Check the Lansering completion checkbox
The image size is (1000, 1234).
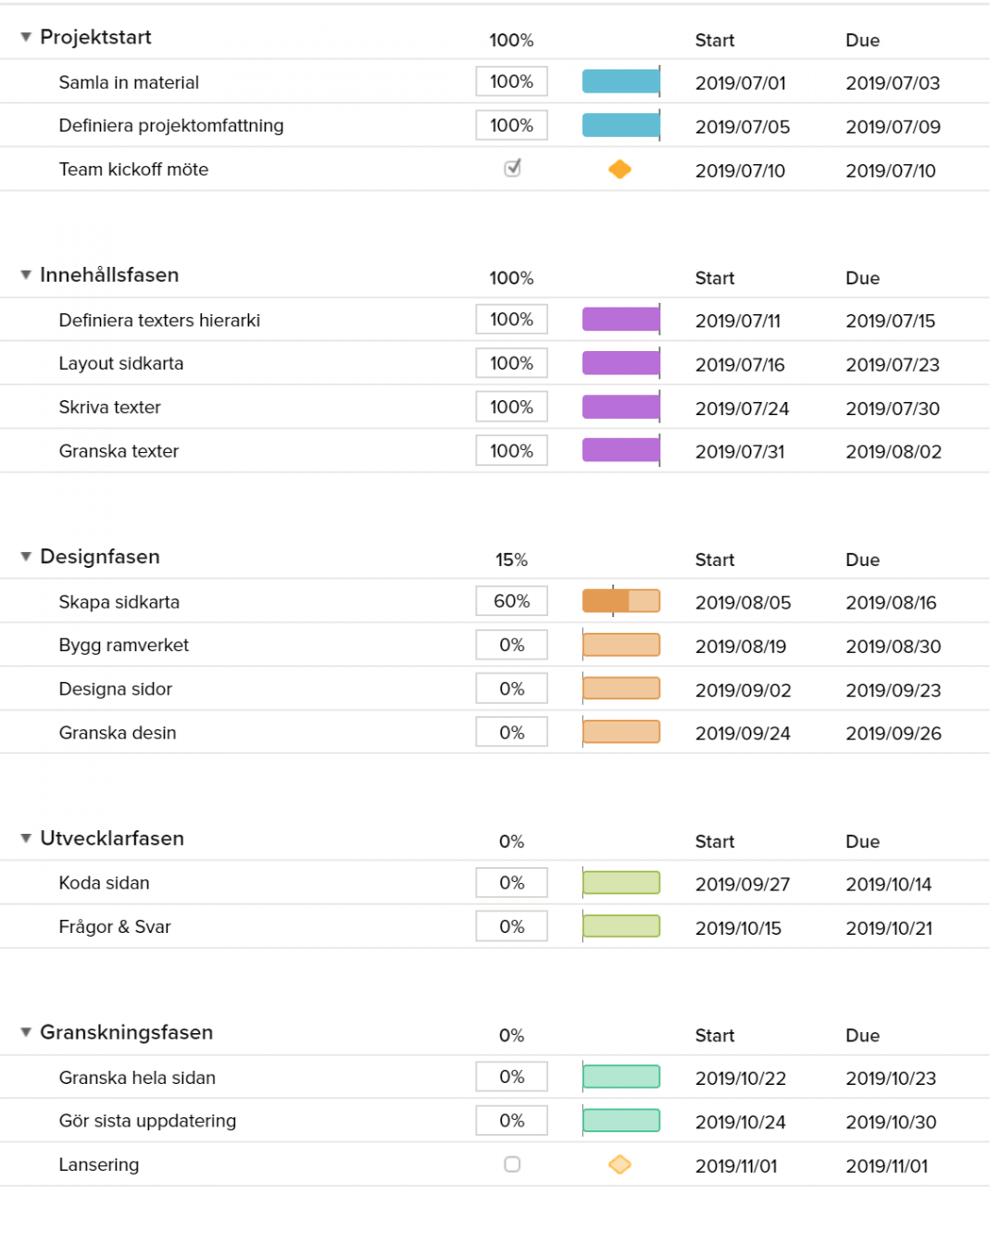click(x=512, y=1165)
